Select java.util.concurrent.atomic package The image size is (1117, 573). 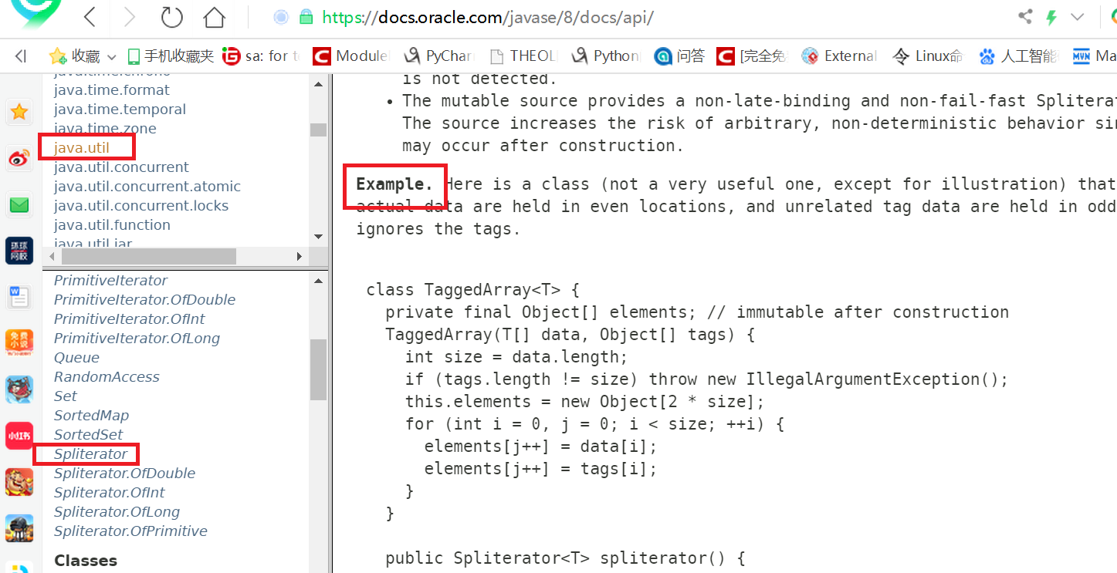pyautogui.click(x=147, y=187)
